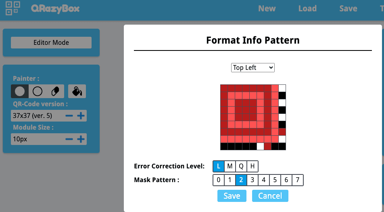Set error correction level to M

pos(230,166)
